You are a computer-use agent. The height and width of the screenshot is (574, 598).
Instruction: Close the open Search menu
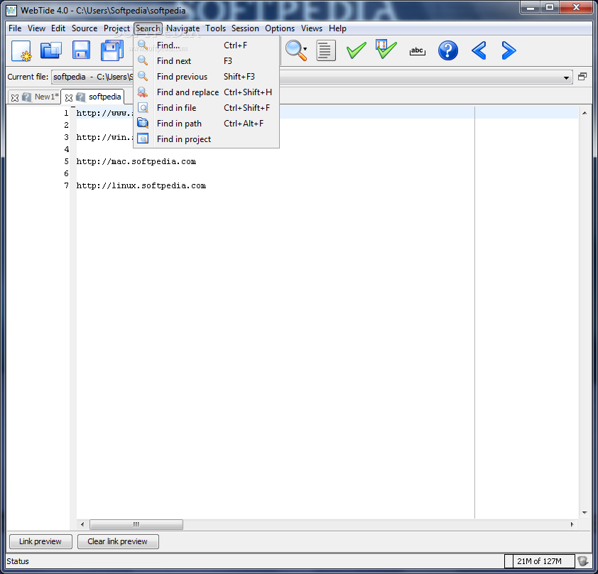coord(148,28)
